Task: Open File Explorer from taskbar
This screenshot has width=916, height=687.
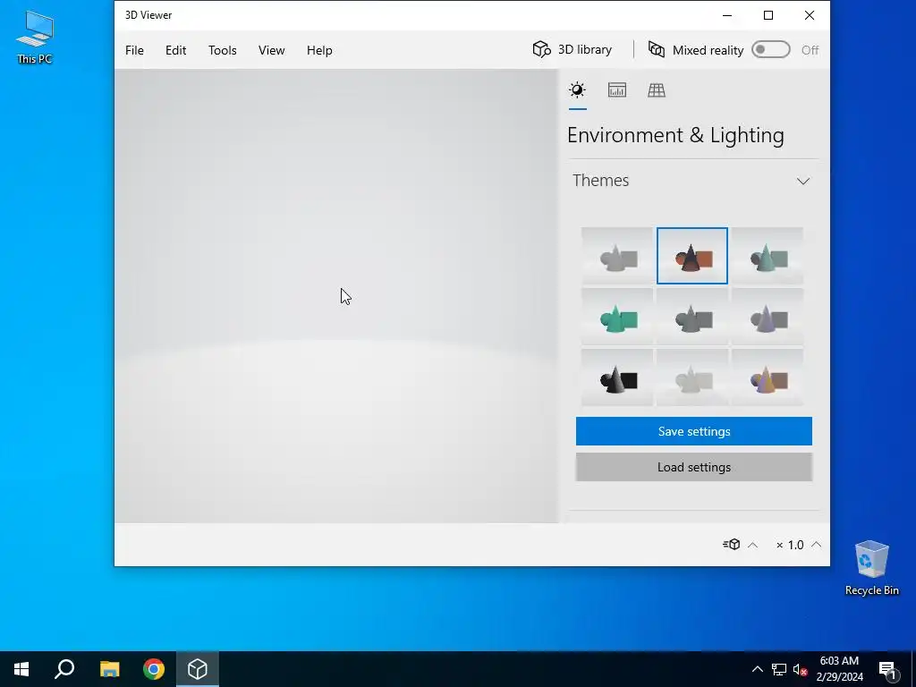Action: [109, 669]
